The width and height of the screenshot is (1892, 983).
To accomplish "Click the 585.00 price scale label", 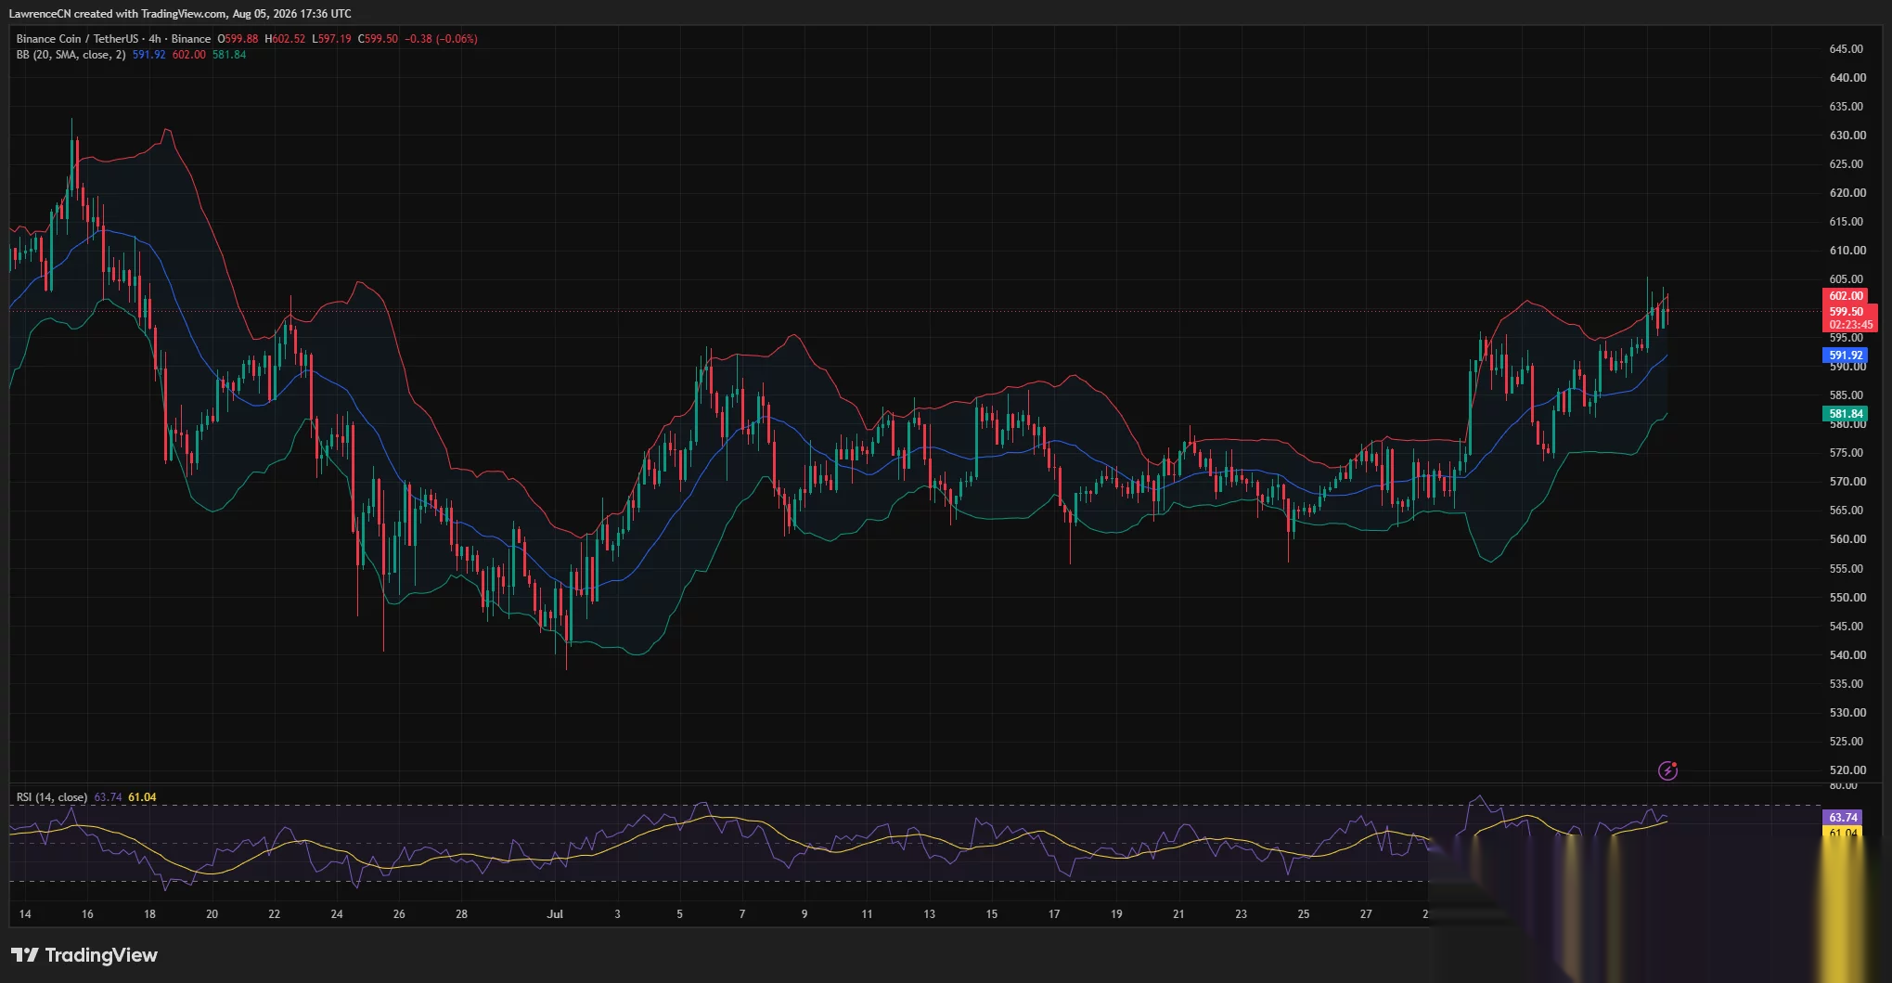I will (1847, 395).
